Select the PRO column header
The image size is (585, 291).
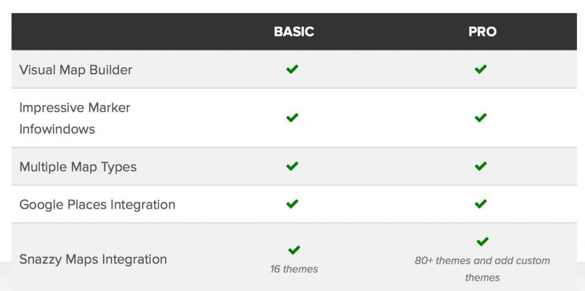[482, 32]
